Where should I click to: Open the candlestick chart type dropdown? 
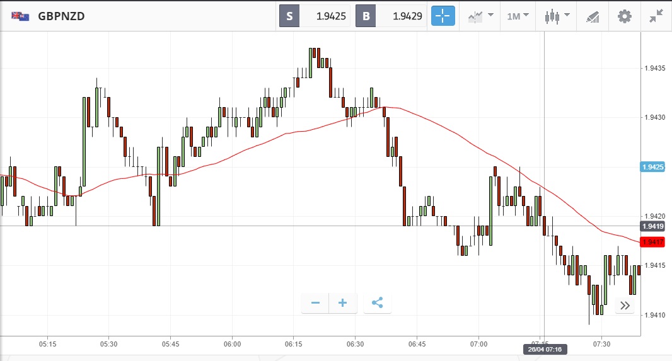(x=557, y=16)
